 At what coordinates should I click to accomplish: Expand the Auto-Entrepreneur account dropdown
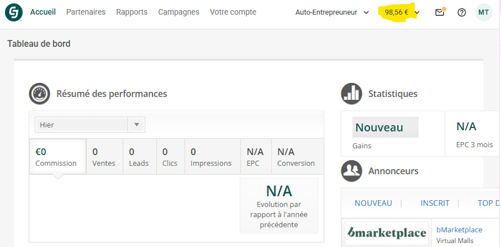(332, 13)
